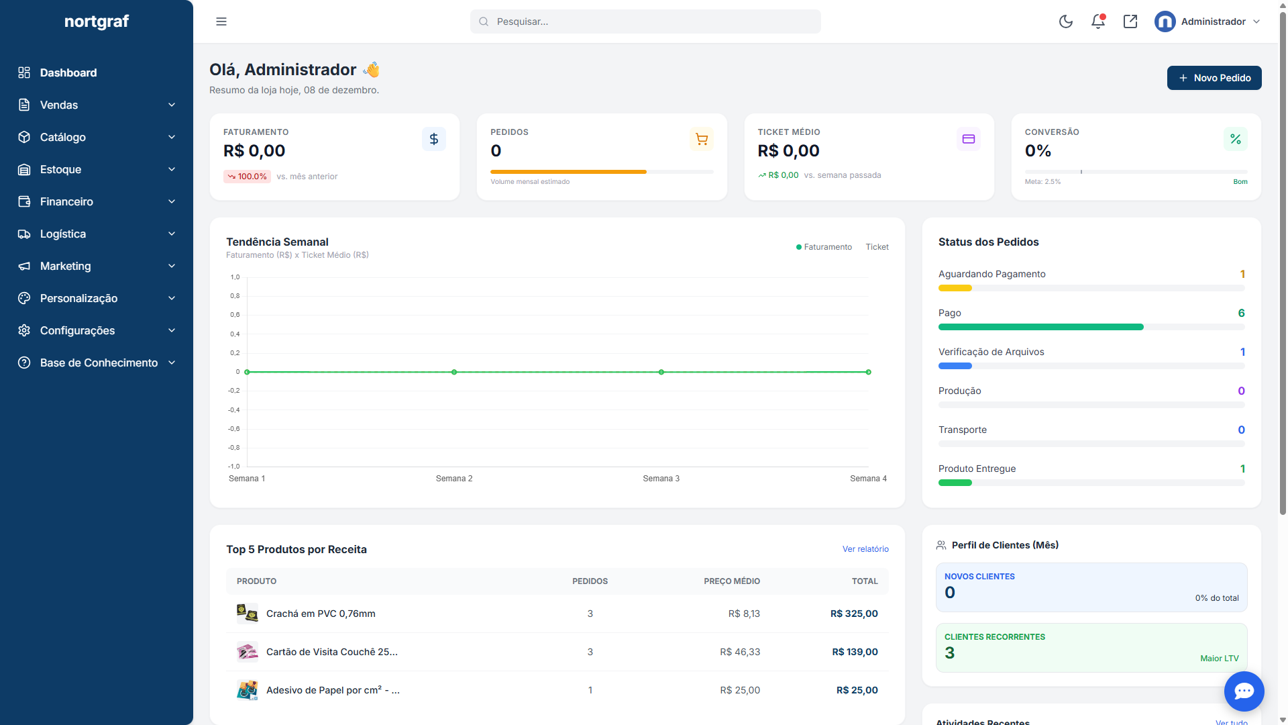This screenshot has height=725, width=1288.
Task: Expand the Vendas sidebar menu
Action: (x=97, y=105)
